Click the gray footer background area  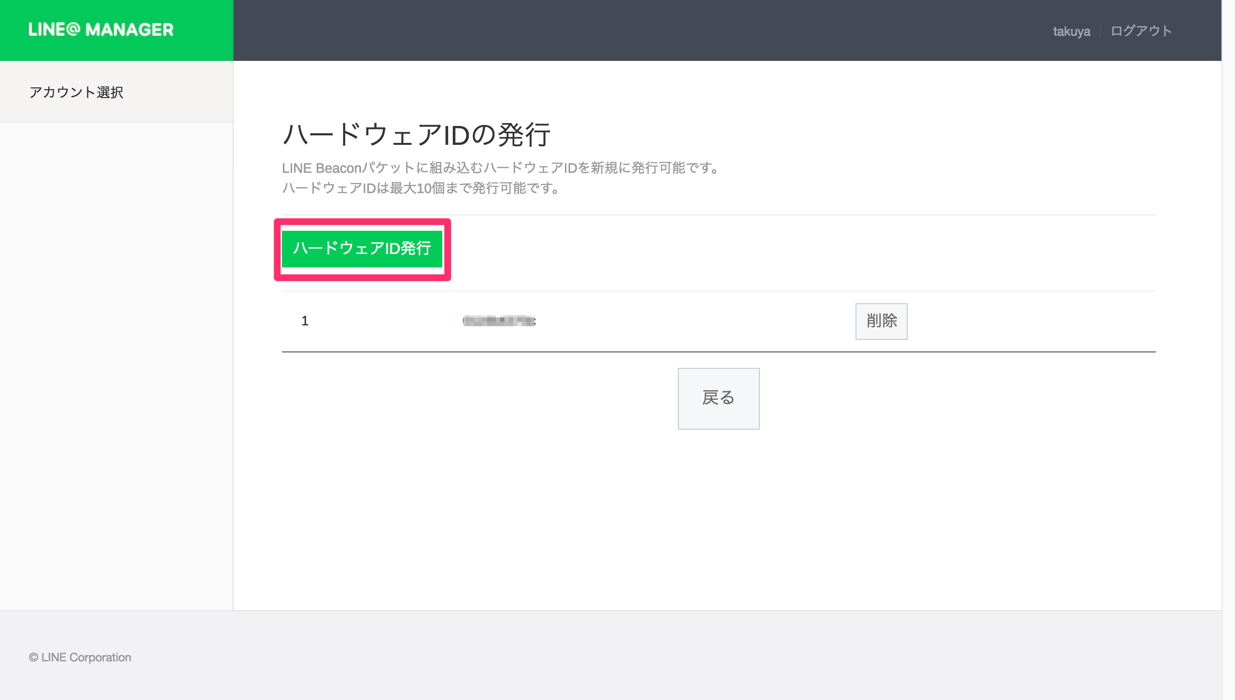(628, 657)
